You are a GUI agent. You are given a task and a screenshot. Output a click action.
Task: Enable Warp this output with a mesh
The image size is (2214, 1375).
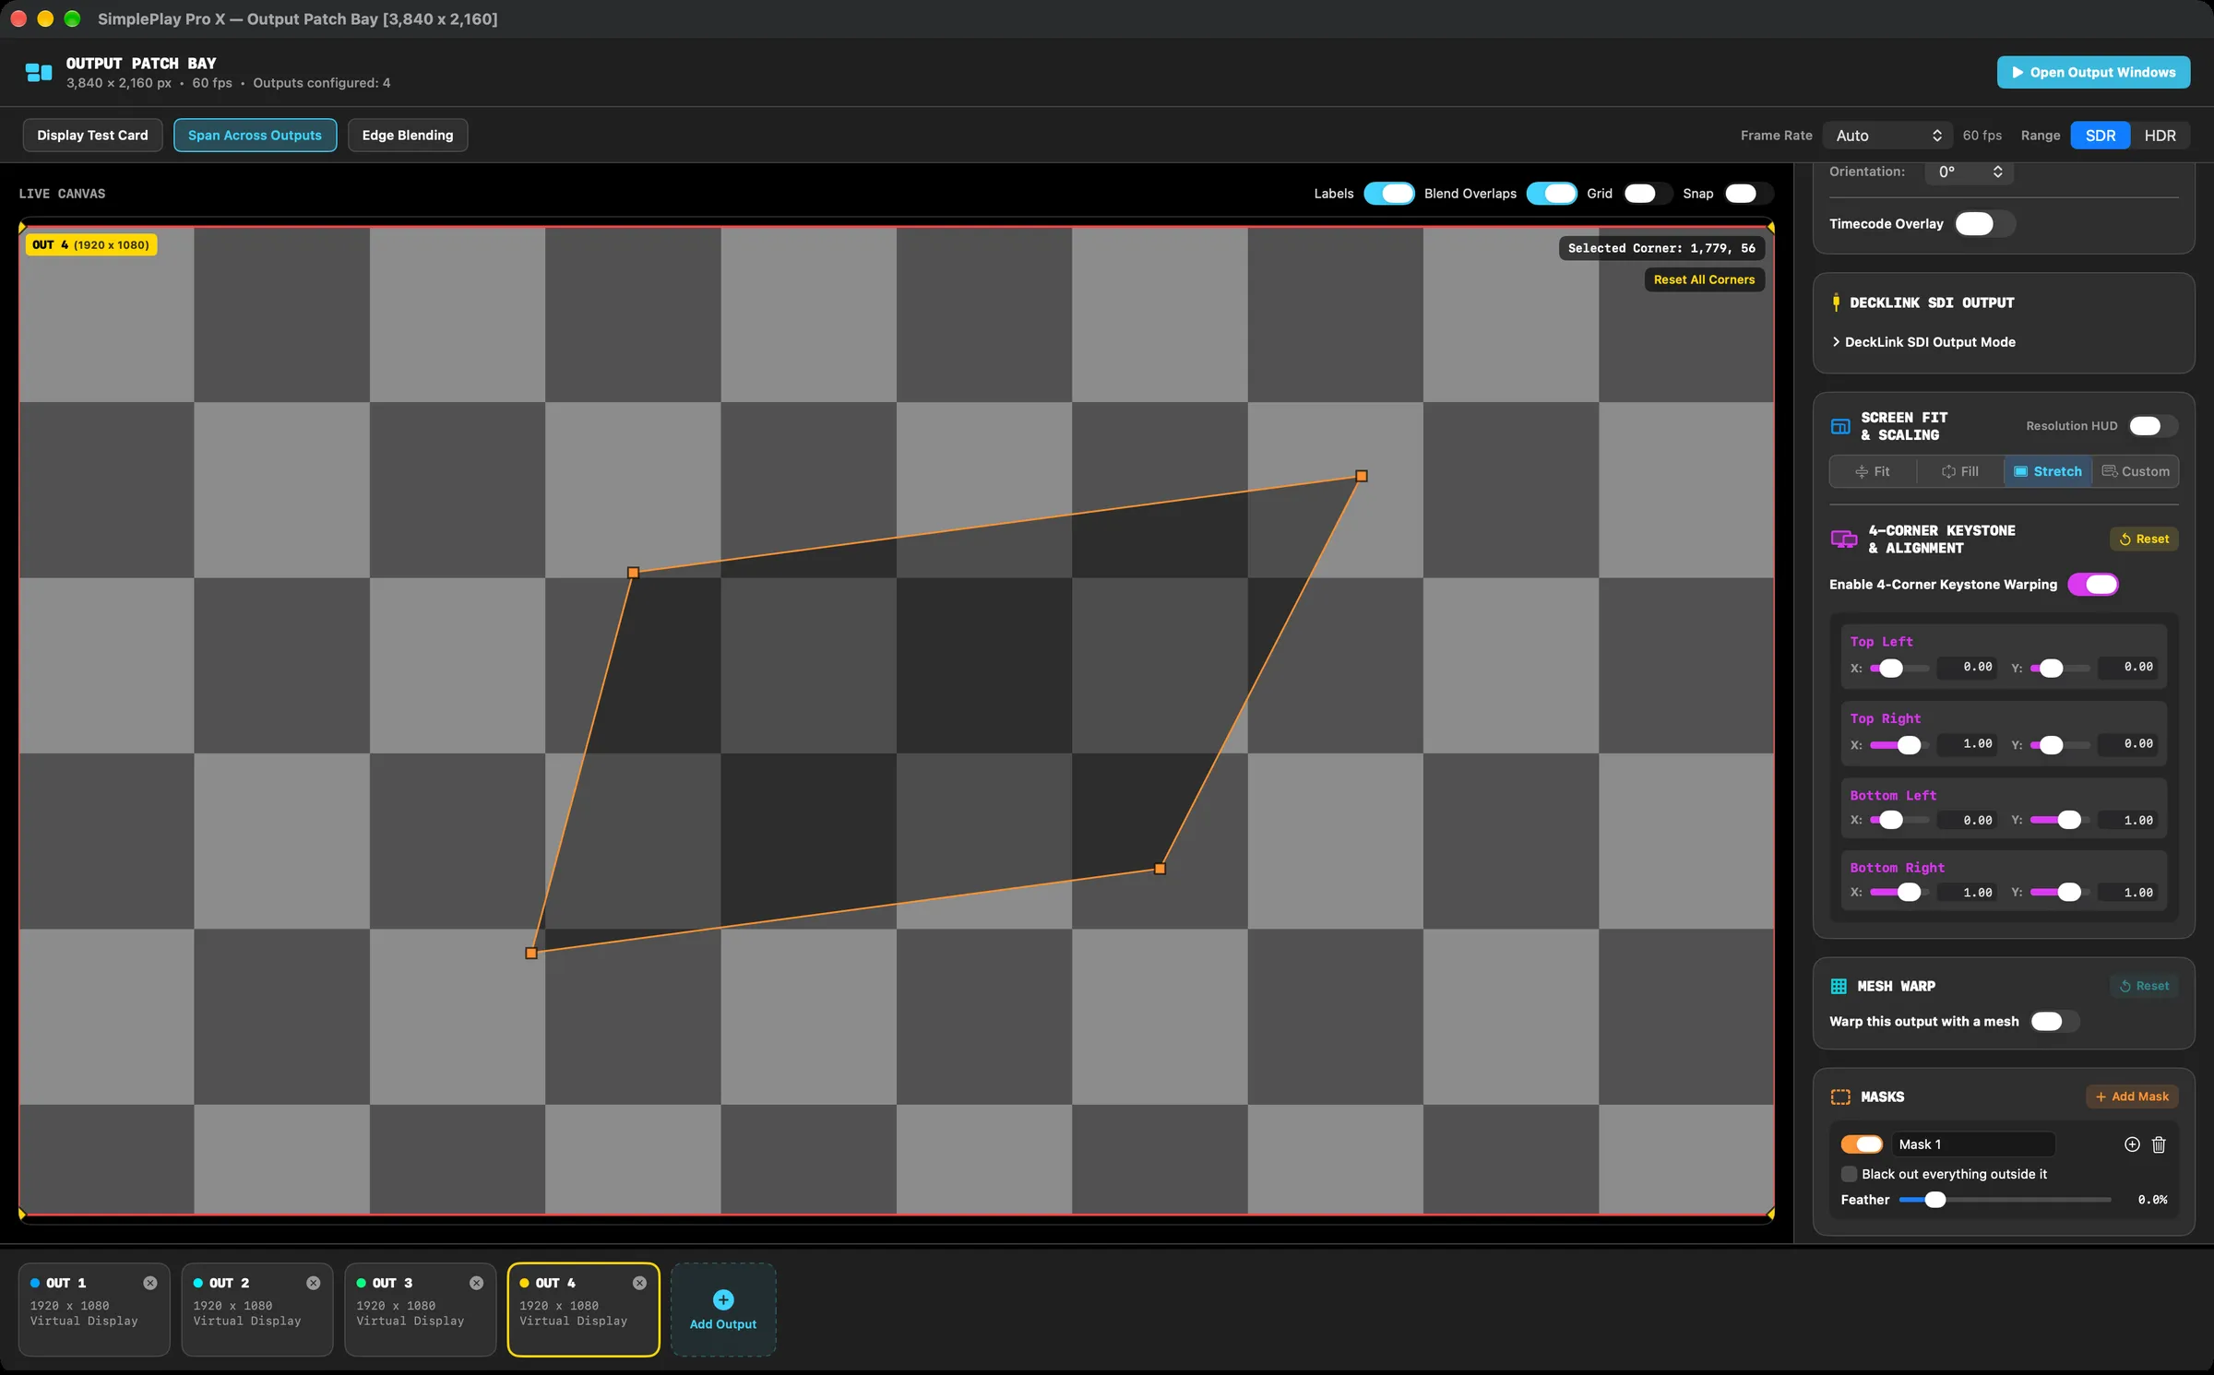2054,1021
